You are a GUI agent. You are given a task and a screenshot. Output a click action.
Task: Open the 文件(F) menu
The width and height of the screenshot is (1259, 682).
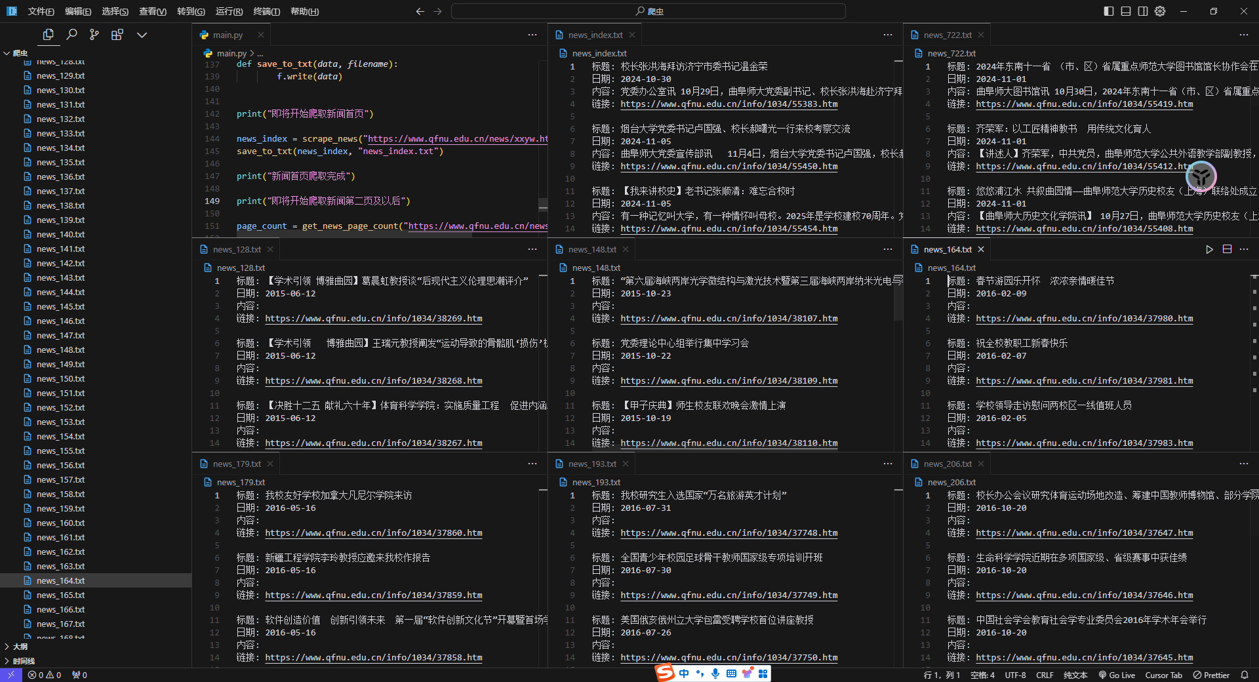click(41, 11)
